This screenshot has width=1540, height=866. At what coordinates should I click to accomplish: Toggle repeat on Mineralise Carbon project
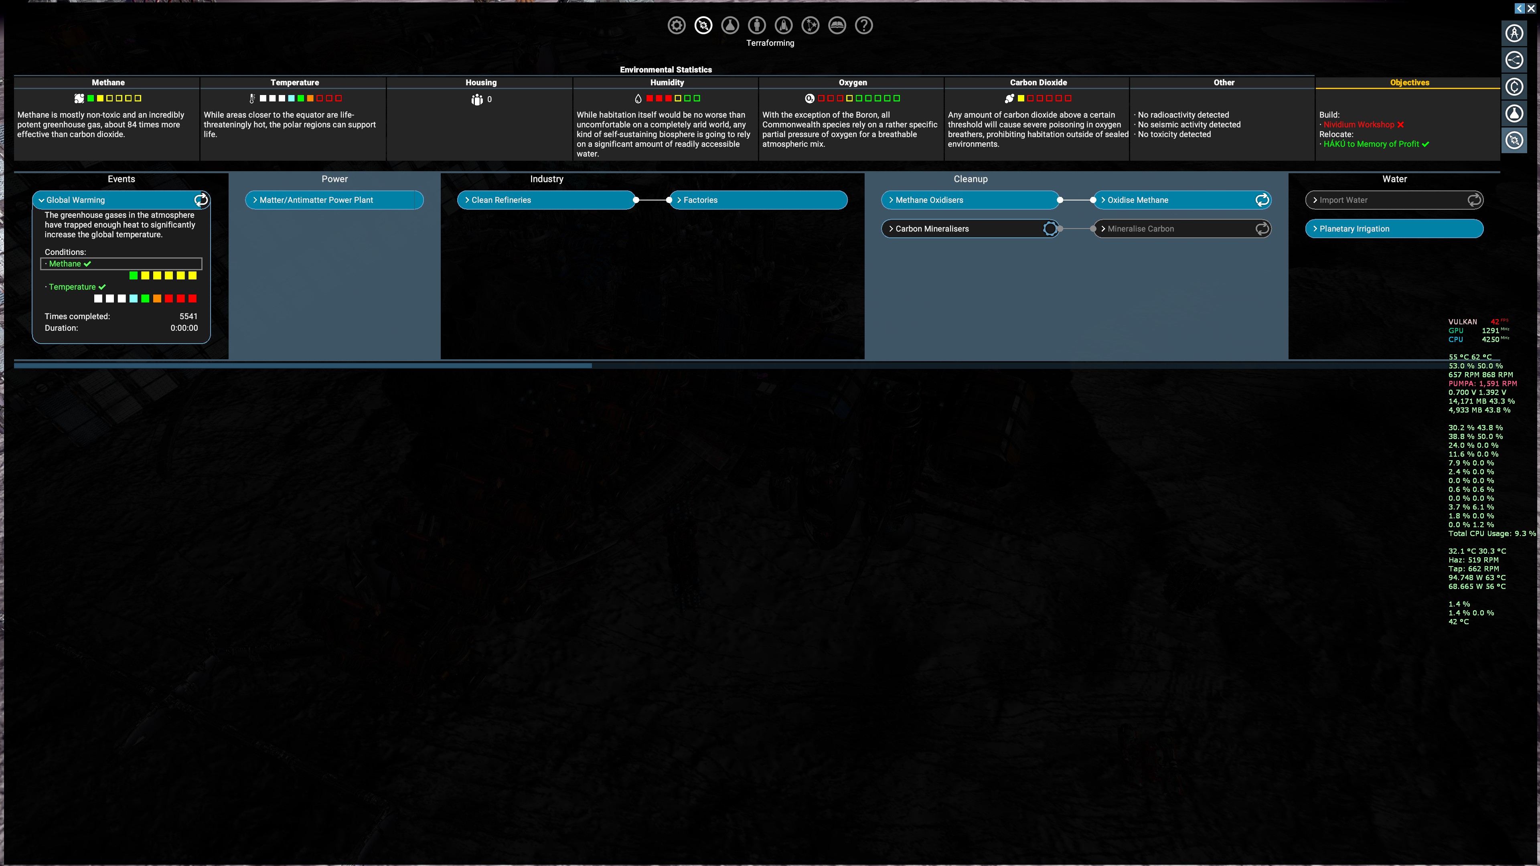[x=1262, y=229]
